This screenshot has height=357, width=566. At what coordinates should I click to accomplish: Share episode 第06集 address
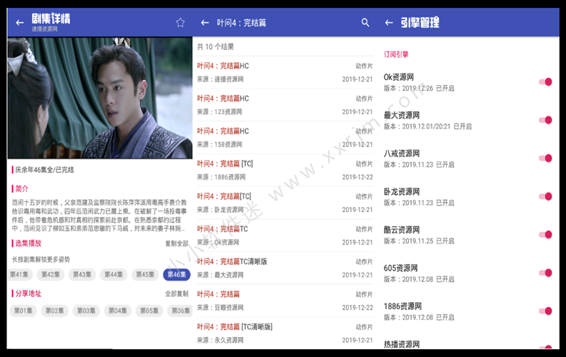pos(180,311)
